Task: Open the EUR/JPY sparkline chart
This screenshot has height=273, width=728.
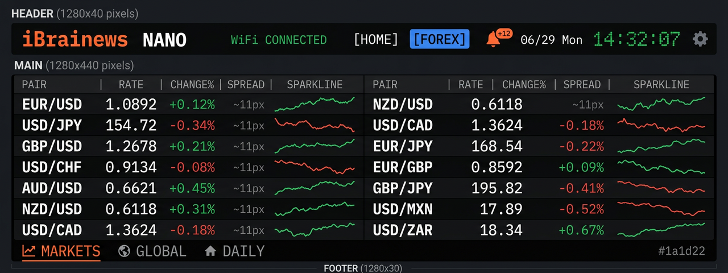Action: pyautogui.click(x=661, y=146)
